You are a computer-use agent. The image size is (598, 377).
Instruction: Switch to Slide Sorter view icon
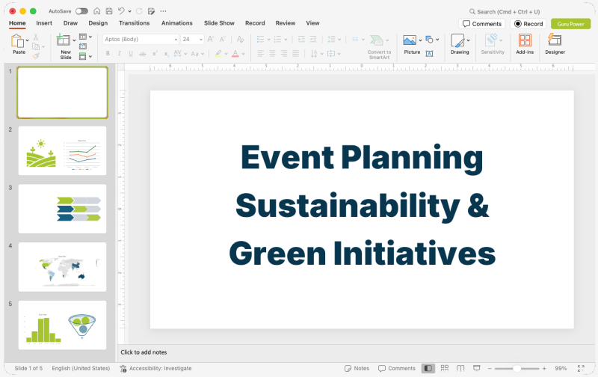pos(445,368)
